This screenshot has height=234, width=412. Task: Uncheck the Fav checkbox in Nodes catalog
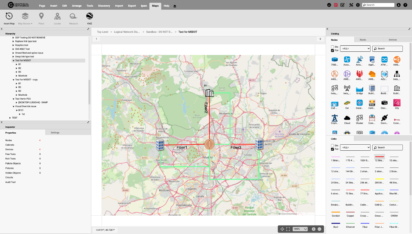(332, 51)
